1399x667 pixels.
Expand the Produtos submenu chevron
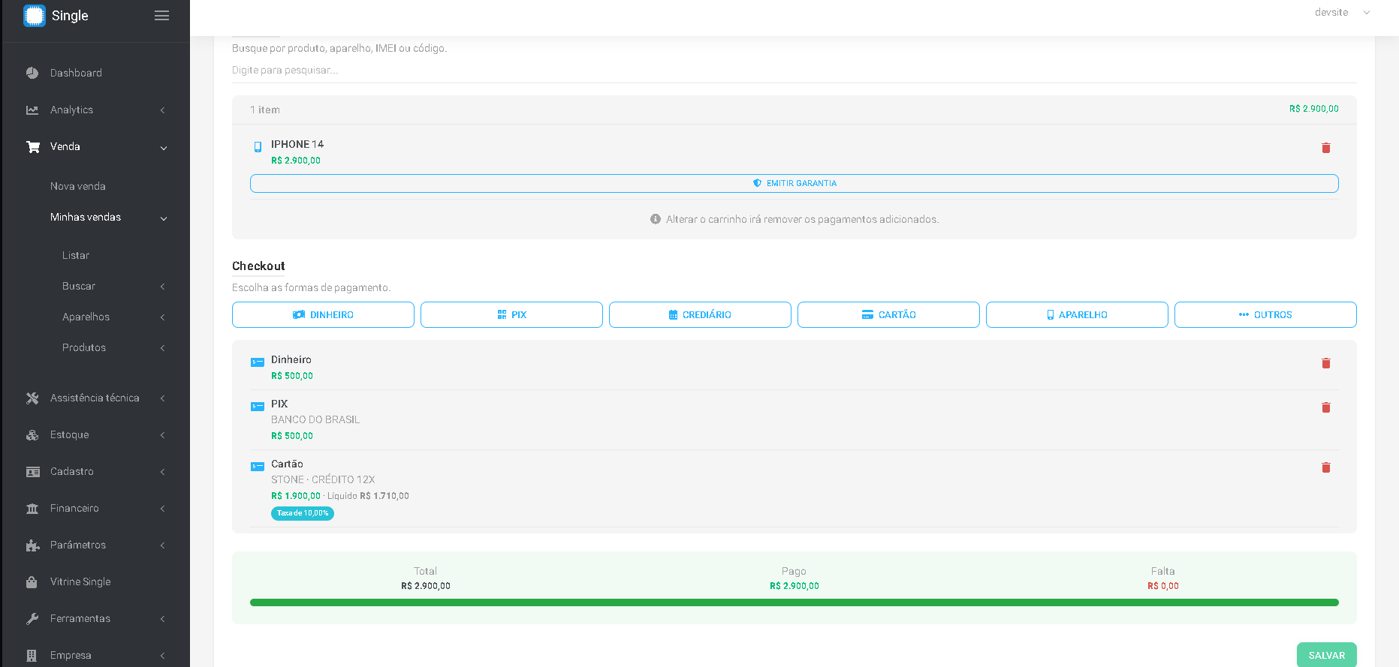(163, 348)
